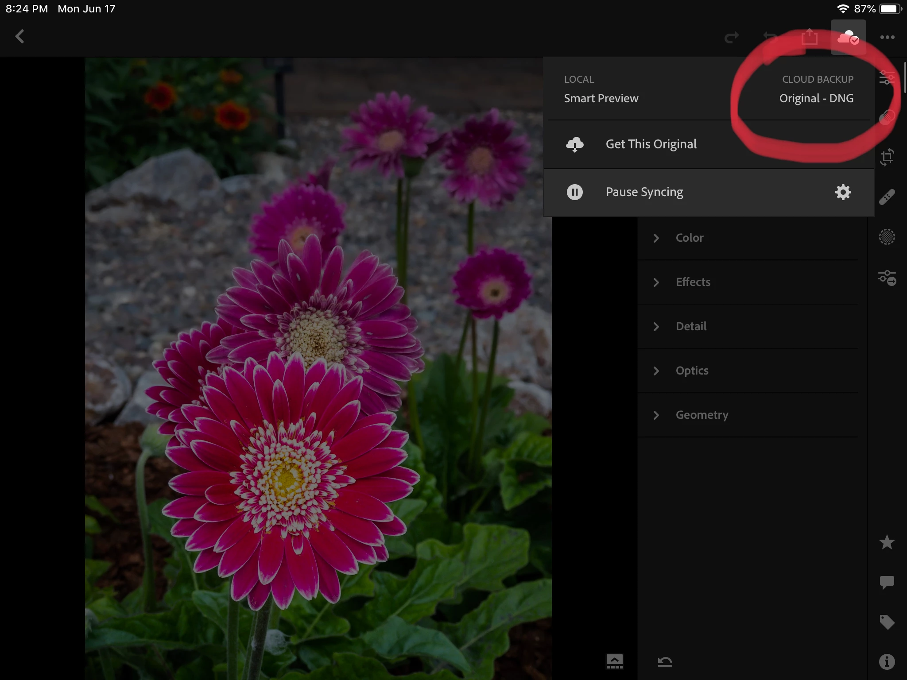
Task: Open sync settings gear
Action: click(843, 192)
